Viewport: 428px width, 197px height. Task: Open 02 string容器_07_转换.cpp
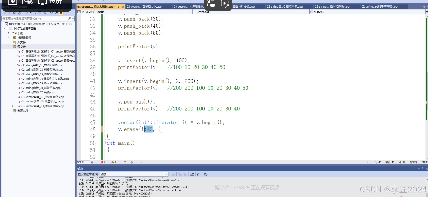[38, 92]
